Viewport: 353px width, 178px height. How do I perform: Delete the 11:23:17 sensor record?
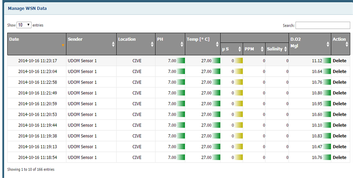tap(339, 60)
